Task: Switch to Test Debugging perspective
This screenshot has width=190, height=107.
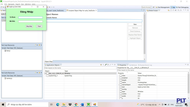Action: (182, 7)
